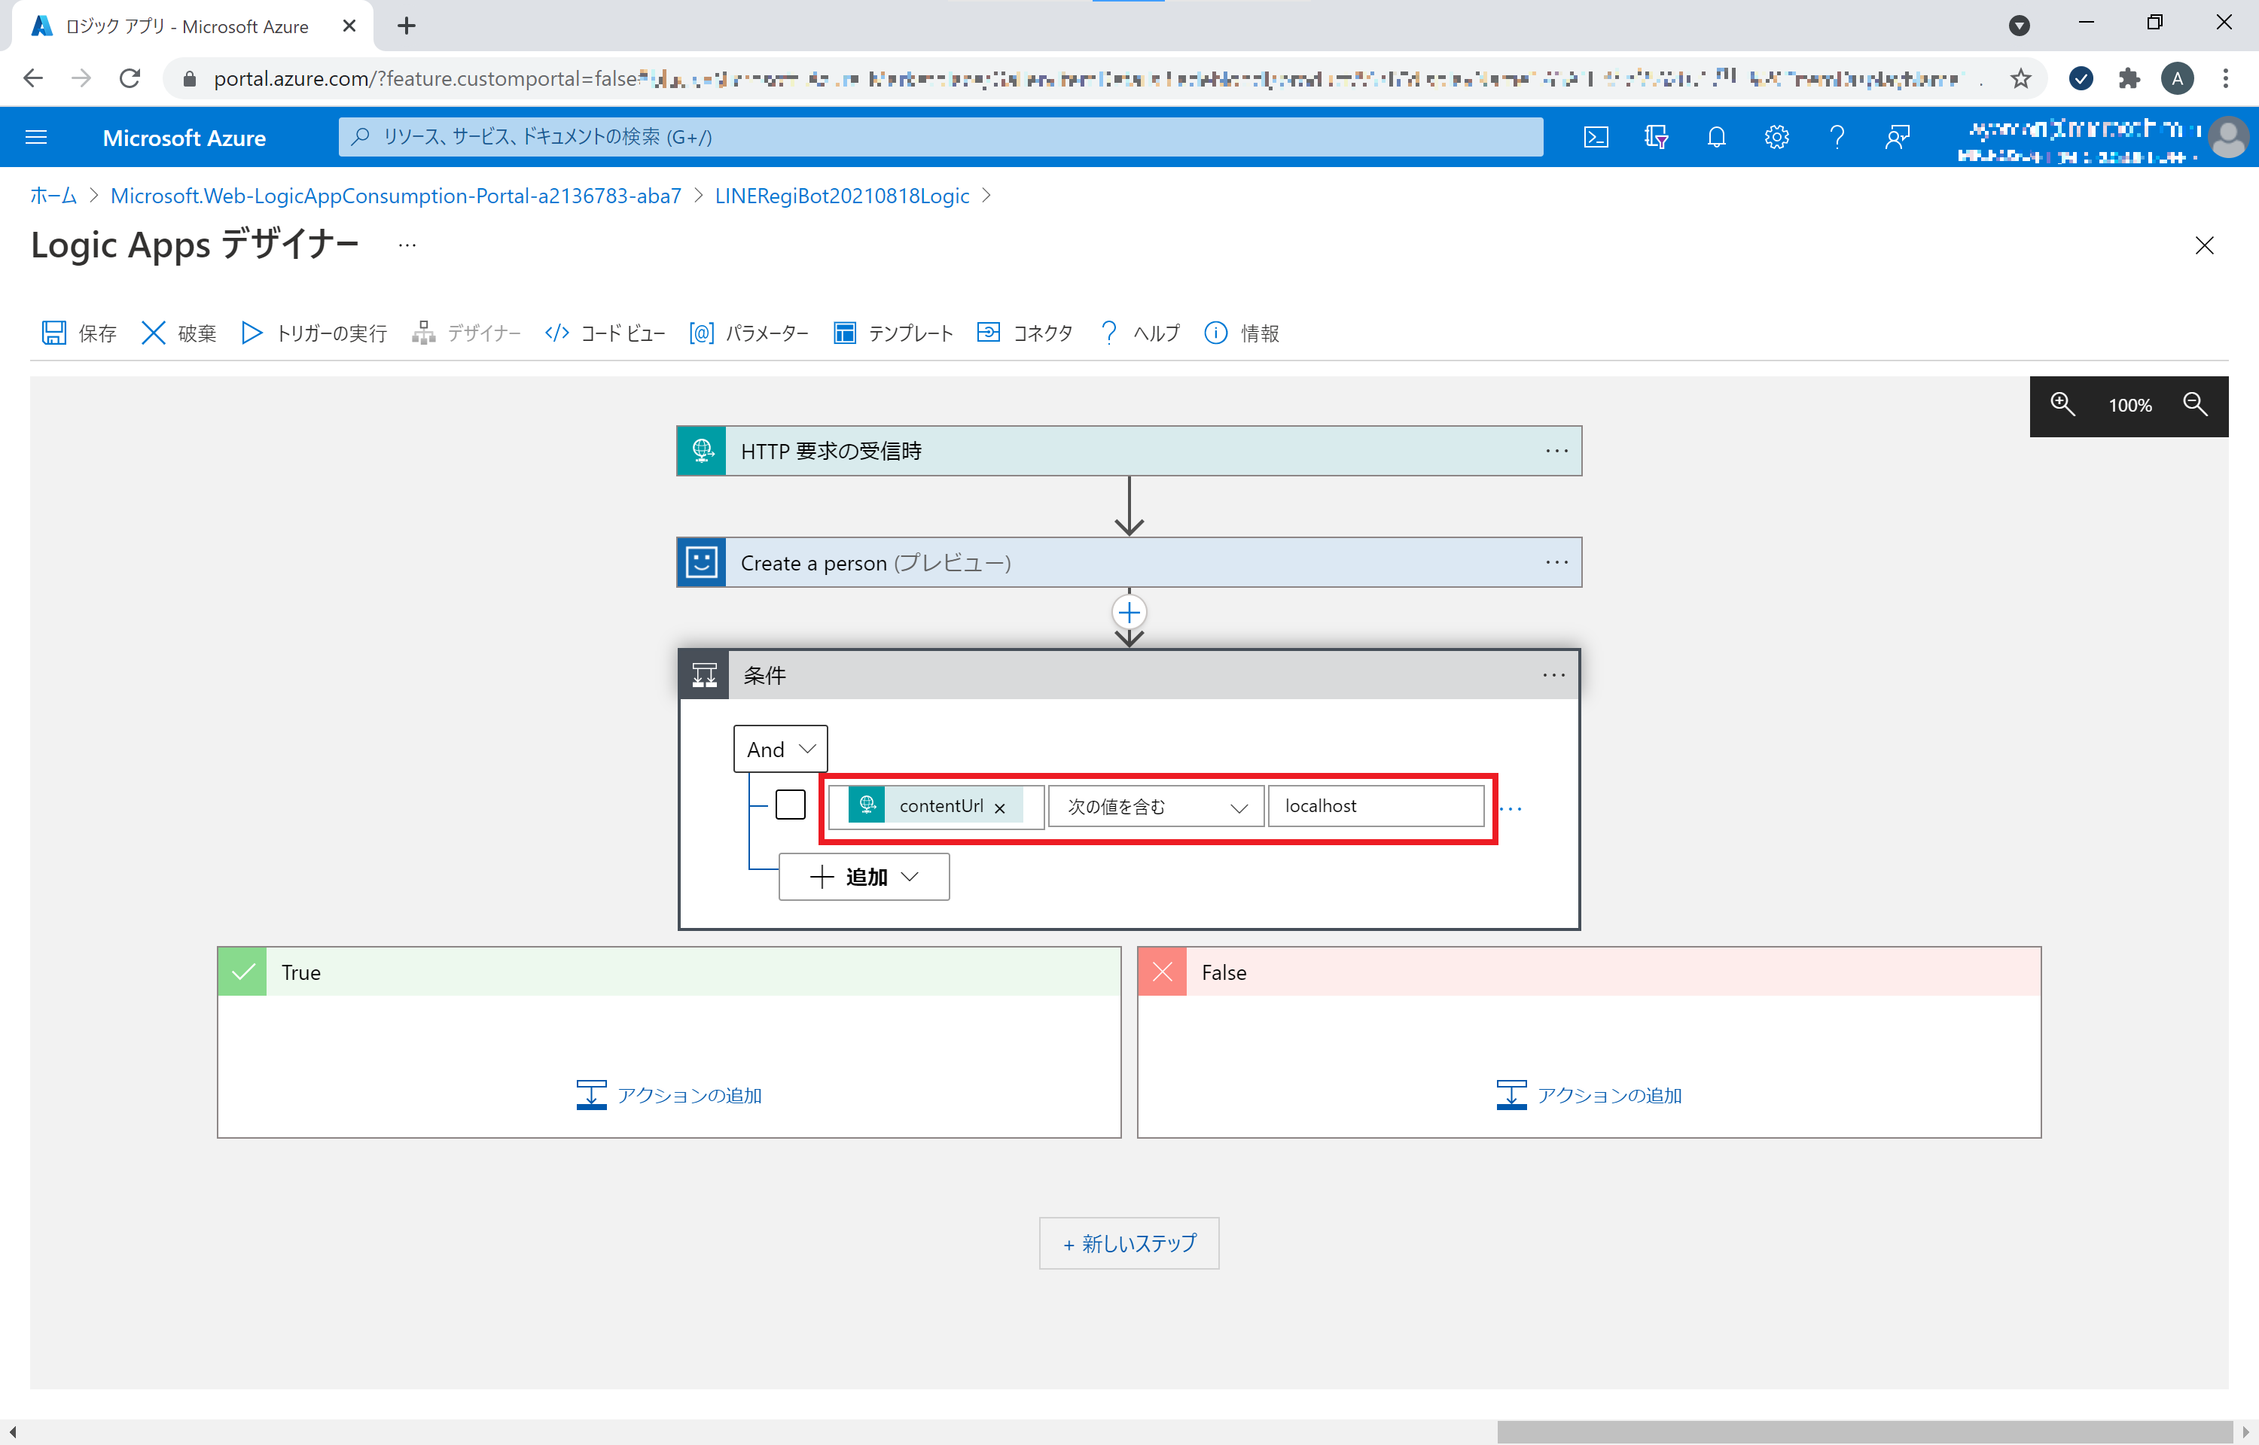Switch to コード ビュー

click(x=605, y=332)
